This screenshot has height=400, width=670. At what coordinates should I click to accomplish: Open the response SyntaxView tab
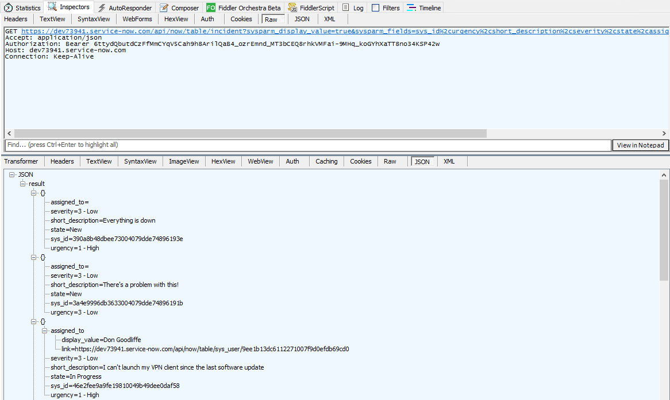click(140, 161)
